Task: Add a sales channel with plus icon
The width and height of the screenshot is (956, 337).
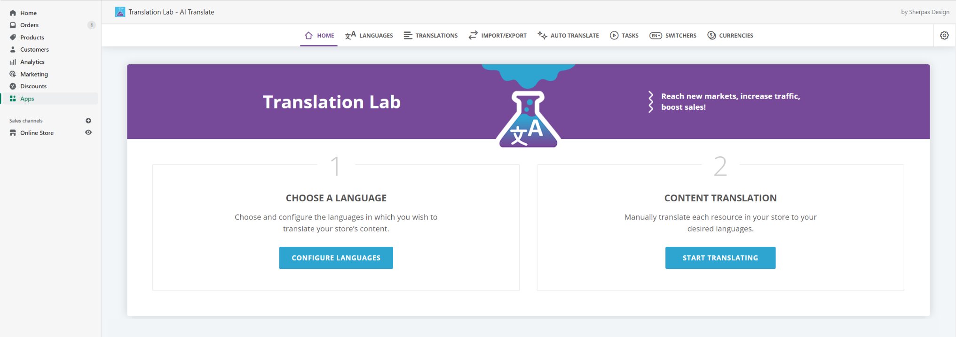Action: 88,121
